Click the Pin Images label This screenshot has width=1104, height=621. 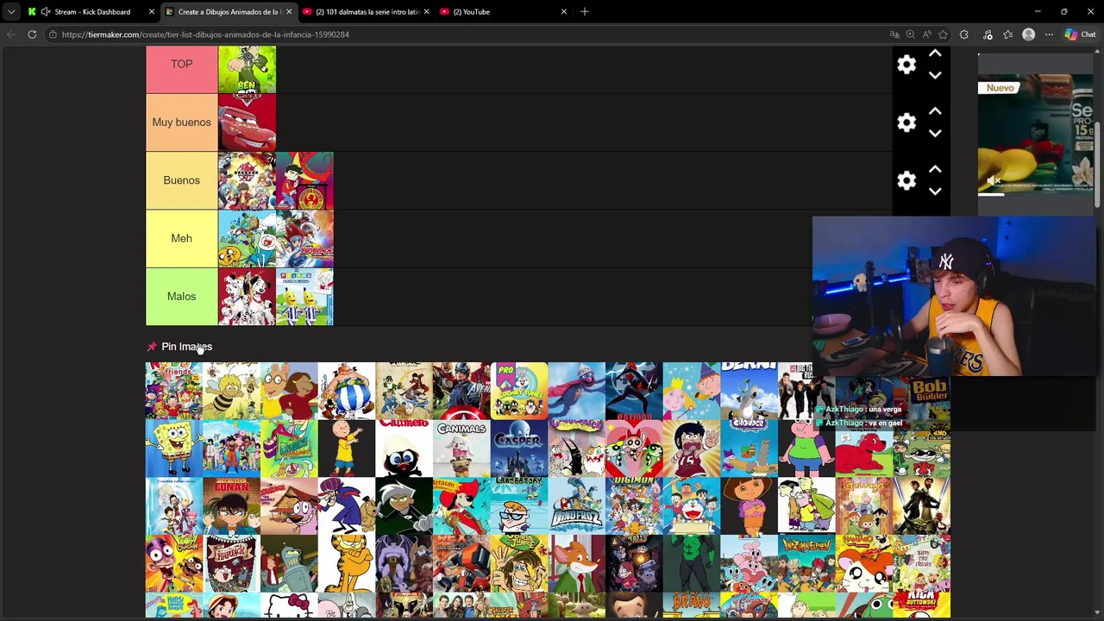(186, 347)
